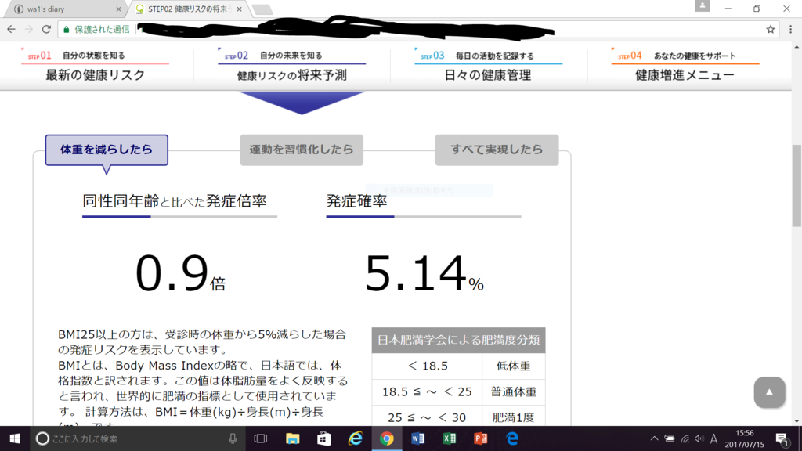Select 体重を減らしたら tab
Image resolution: width=802 pixels, height=451 pixels.
[107, 150]
